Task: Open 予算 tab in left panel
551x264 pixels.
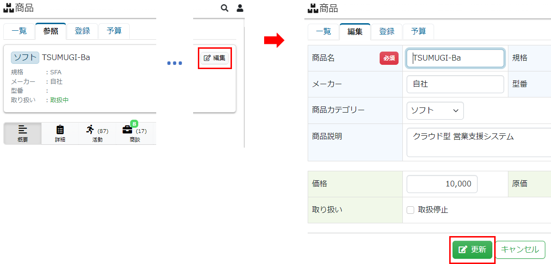Action: [x=114, y=31]
